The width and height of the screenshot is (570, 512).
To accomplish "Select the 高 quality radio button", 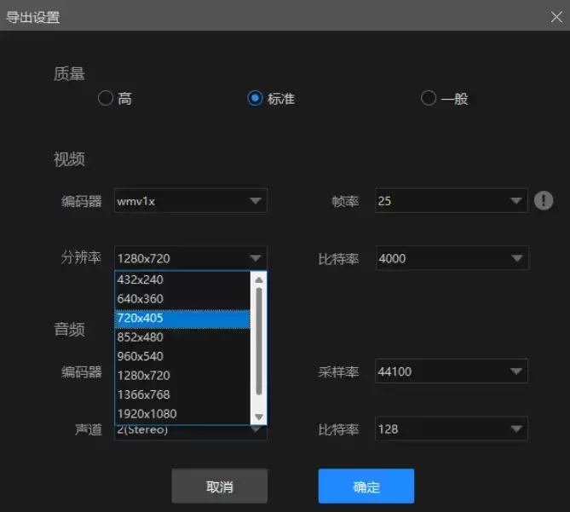I will (106, 98).
